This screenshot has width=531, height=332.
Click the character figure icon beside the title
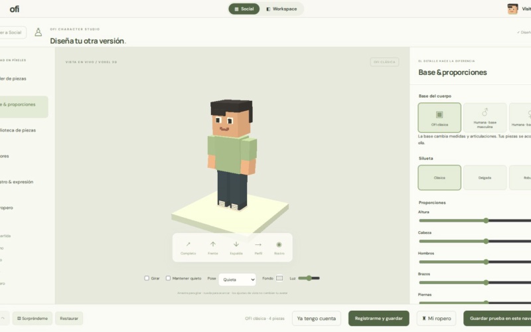(x=38, y=32)
